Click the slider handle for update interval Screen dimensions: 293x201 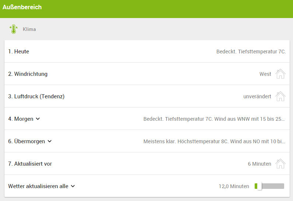[259, 186]
